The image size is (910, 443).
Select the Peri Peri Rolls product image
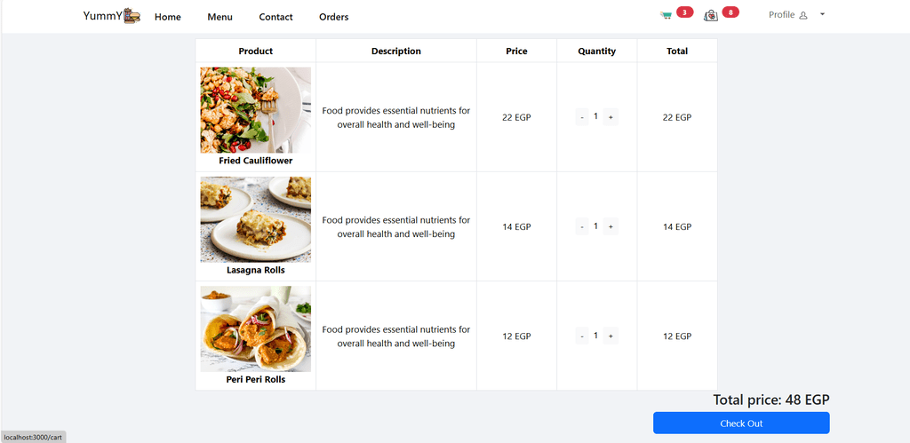point(255,328)
